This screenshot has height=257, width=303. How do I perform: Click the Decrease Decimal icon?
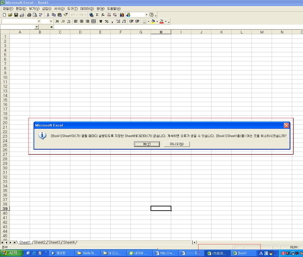124,21
